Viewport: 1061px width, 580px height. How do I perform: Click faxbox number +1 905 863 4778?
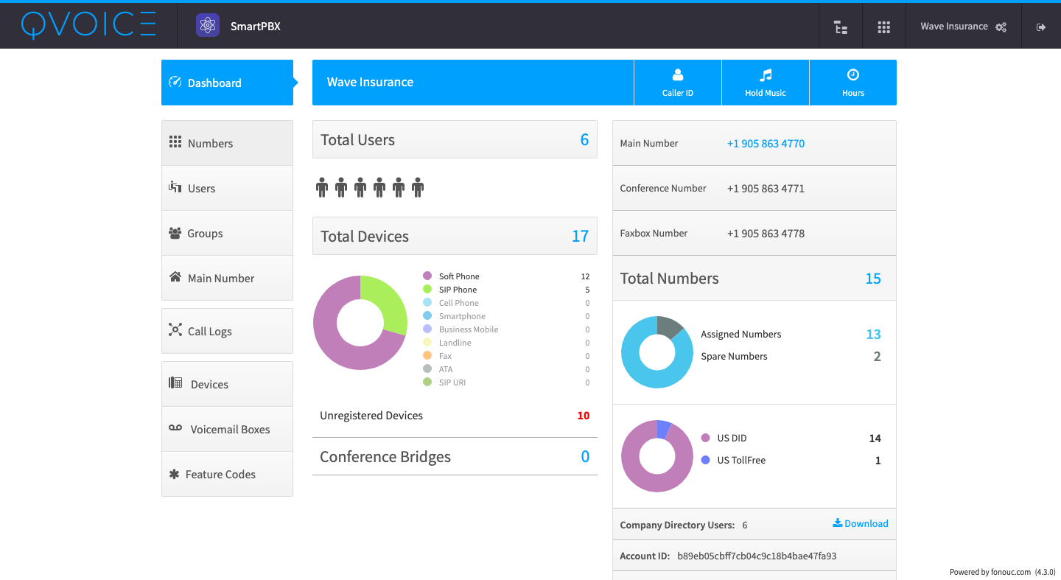click(766, 234)
